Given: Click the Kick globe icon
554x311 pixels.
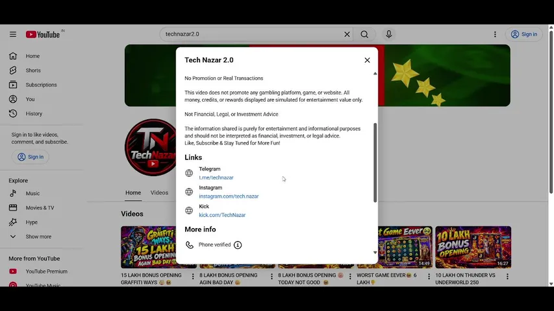Looking at the screenshot, I should point(189,211).
